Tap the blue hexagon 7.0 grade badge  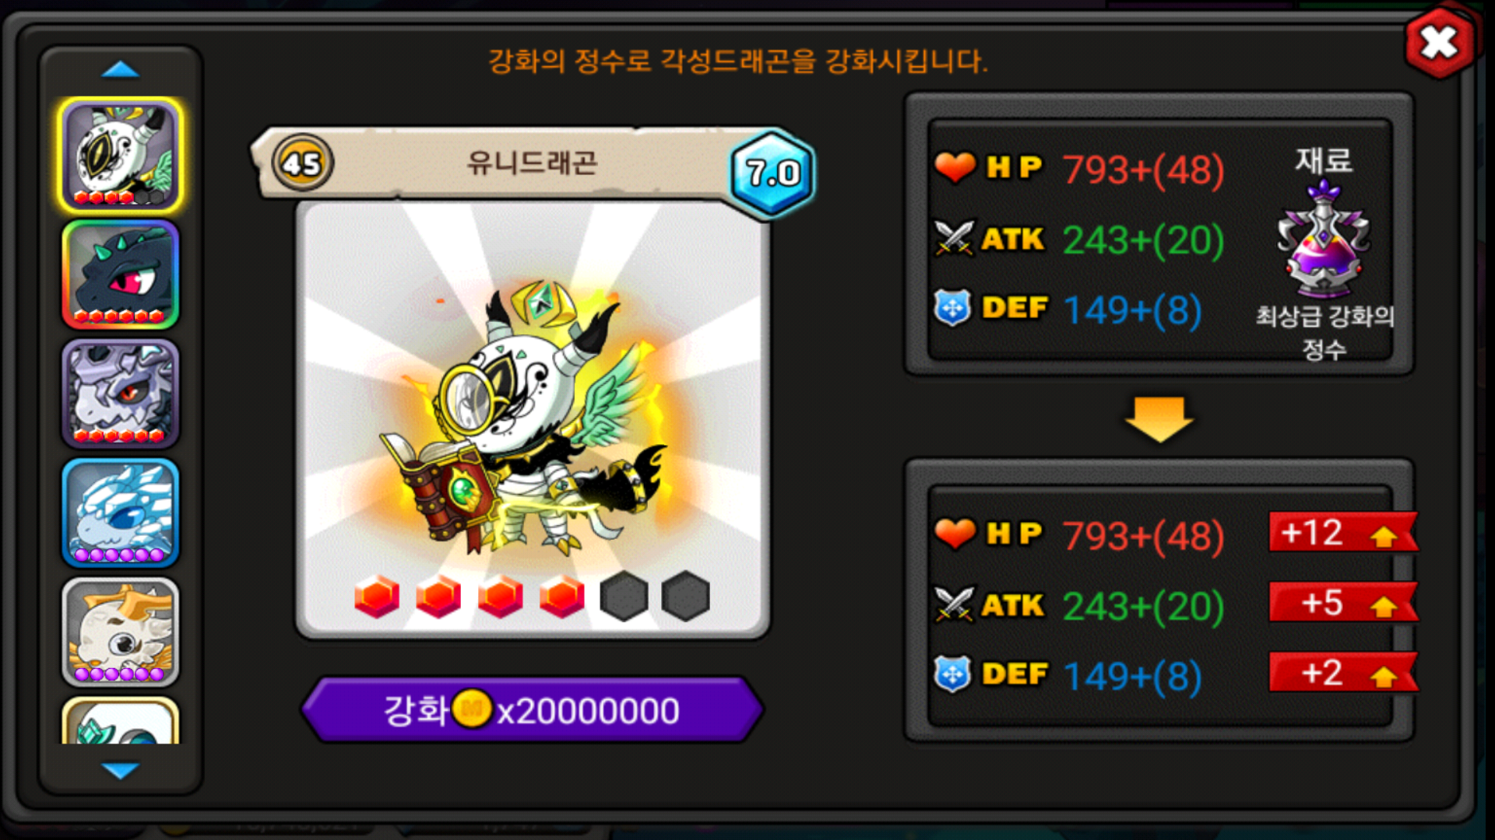pyautogui.click(x=772, y=173)
